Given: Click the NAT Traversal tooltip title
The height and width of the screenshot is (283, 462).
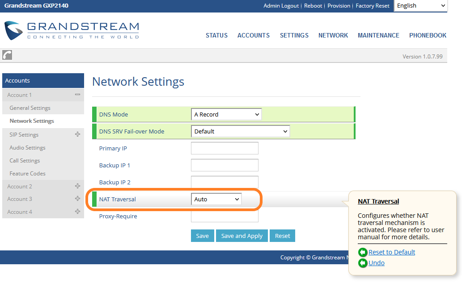Looking at the screenshot, I should [378, 201].
